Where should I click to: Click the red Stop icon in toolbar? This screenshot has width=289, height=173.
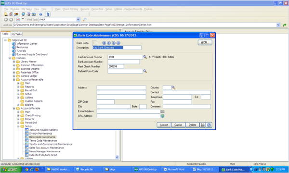point(18,20)
